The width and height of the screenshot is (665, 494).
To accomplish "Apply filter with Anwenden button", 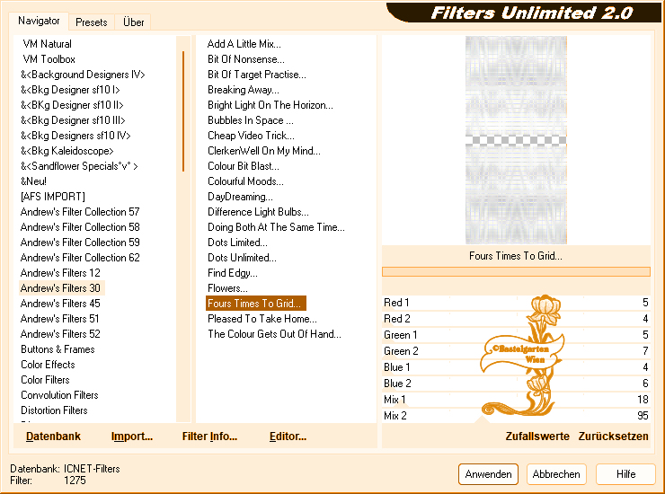I will pyautogui.click(x=488, y=473).
